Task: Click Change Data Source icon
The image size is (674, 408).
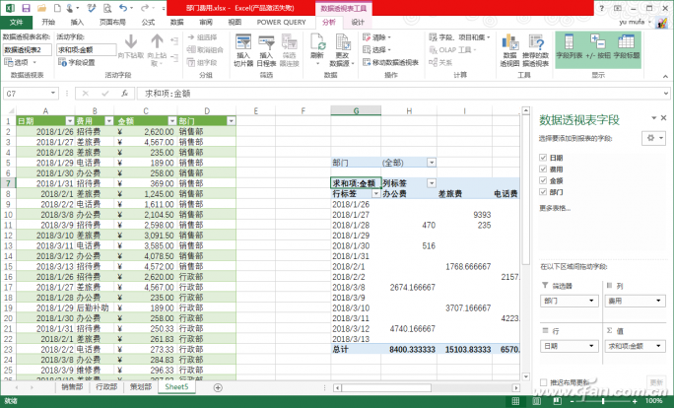Action: tap(342, 50)
